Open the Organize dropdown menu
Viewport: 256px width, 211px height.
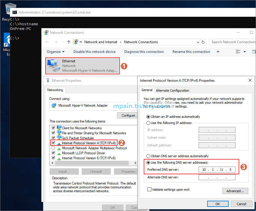[x=56, y=52]
